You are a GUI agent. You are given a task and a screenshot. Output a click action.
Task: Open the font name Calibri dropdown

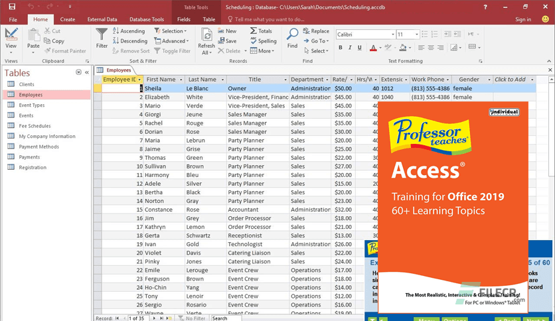(x=393, y=34)
